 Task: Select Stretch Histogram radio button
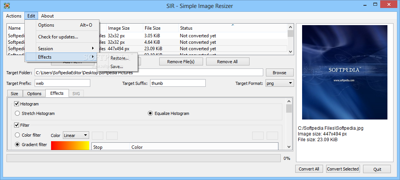(18, 113)
